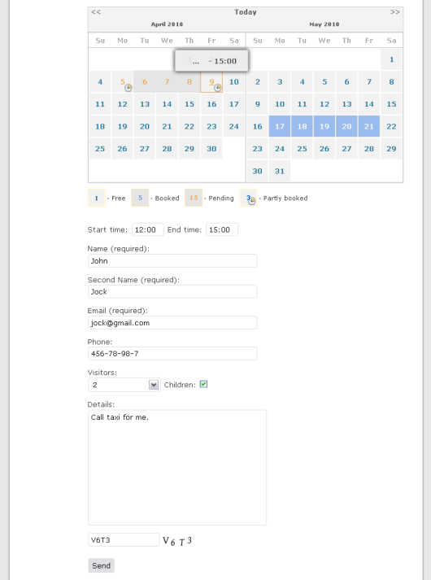Select May 17 selected date
This screenshot has height=580, width=431.
[280, 127]
